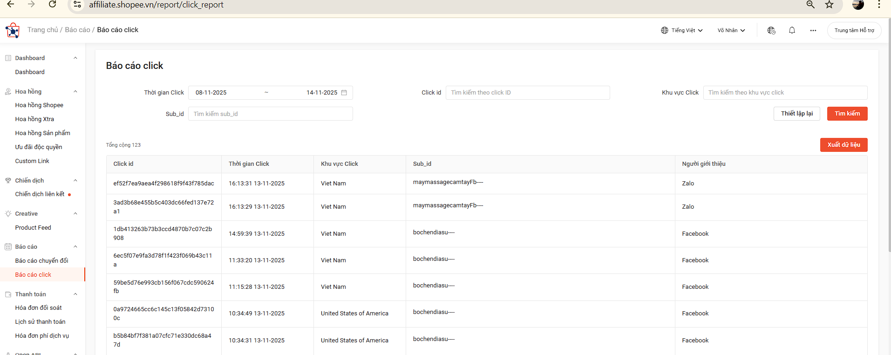Open the three-dots more options menu

[x=813, y=30]
